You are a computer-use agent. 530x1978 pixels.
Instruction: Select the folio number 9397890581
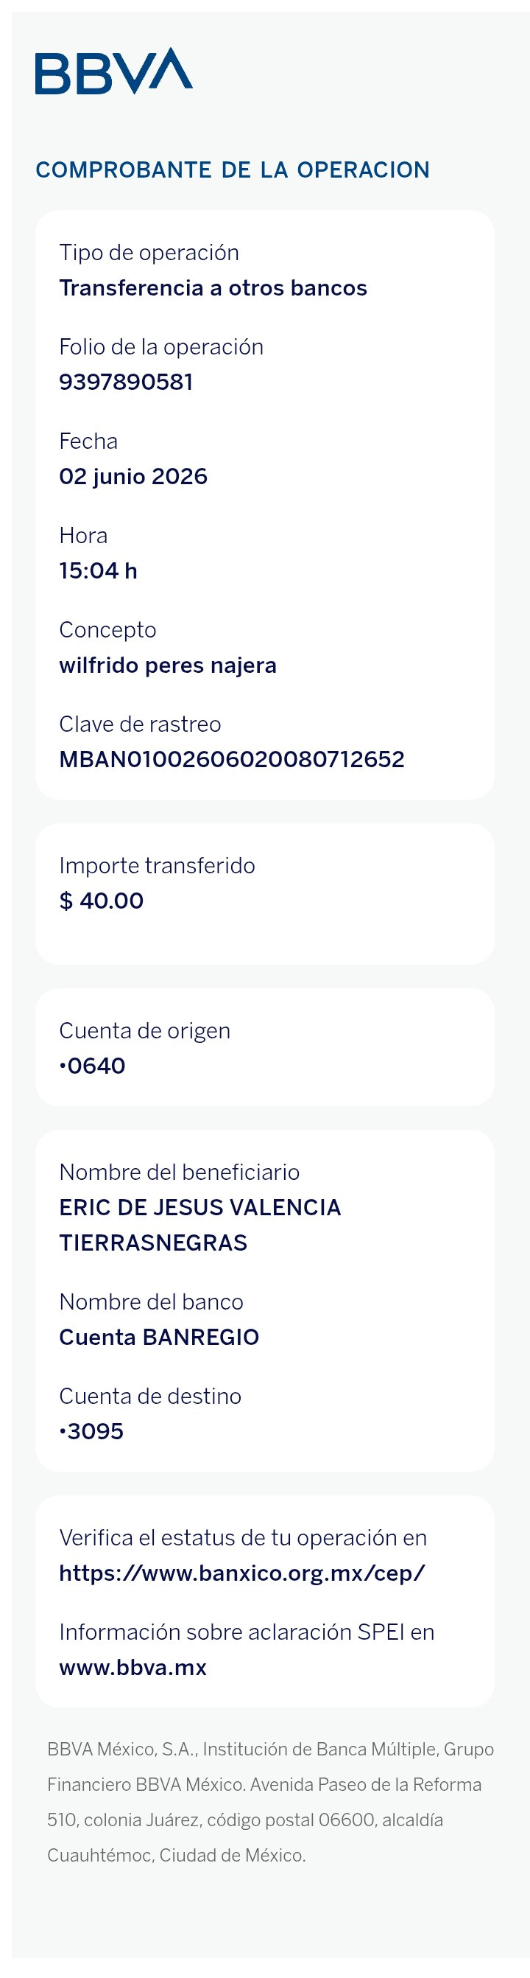tap(126, 382)
